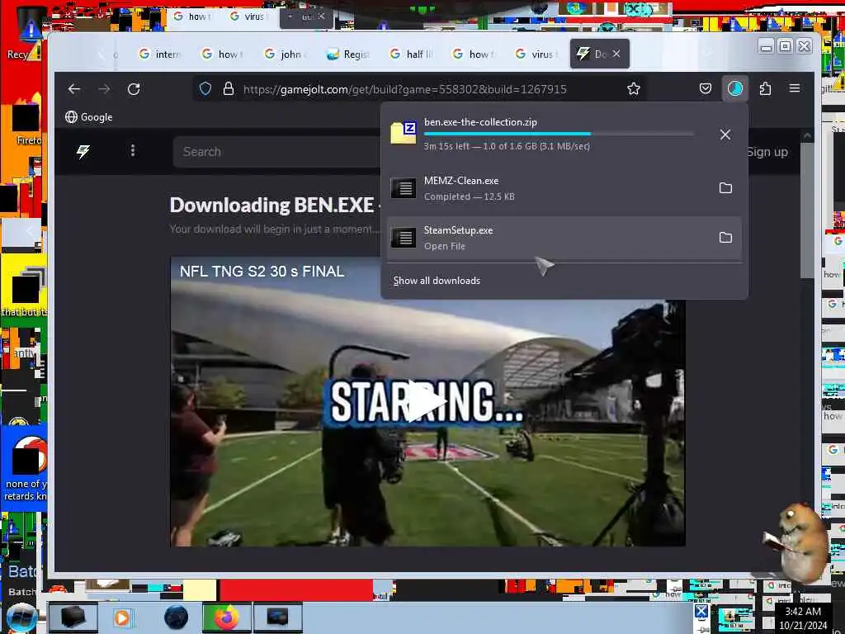Click the dark globe taskbar icon
Image resolution: width=845 pixels, height=634 pixels.
[x=177, y=617]
